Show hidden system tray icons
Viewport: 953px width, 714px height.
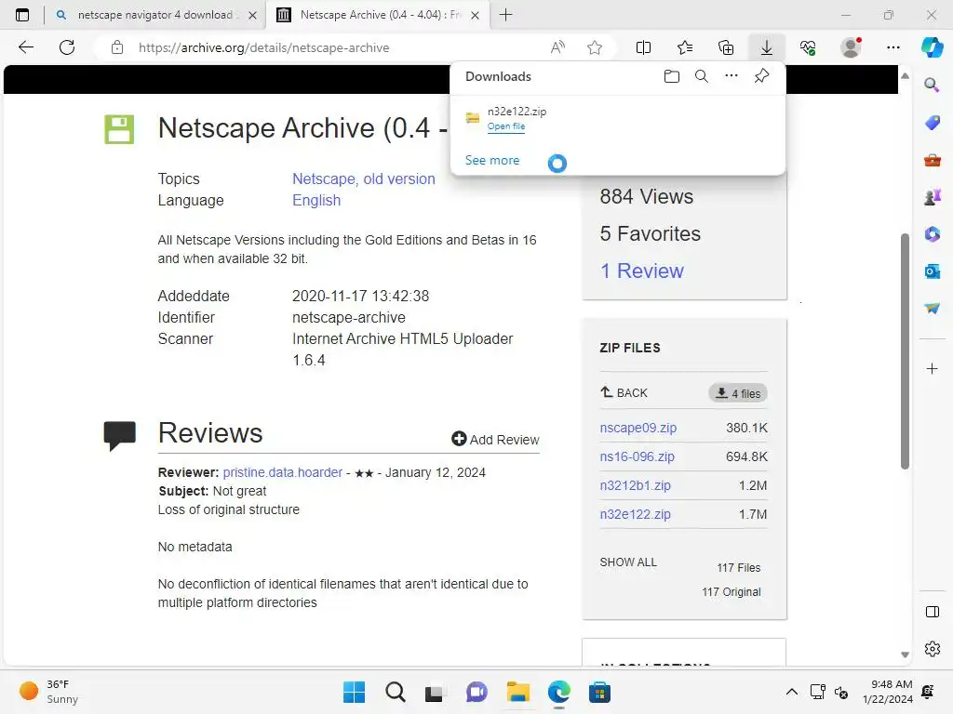click(x=791, y=692)
